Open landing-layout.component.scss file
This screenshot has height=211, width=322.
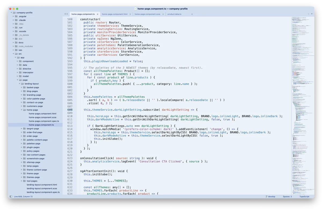tap(42, 188)
